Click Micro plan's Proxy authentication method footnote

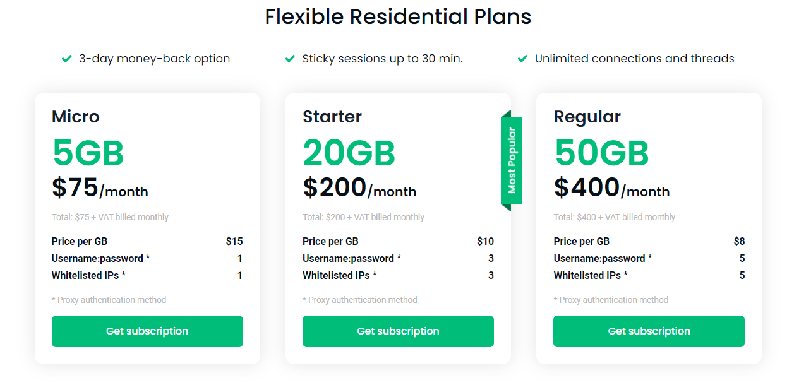[x=109, y=300]
